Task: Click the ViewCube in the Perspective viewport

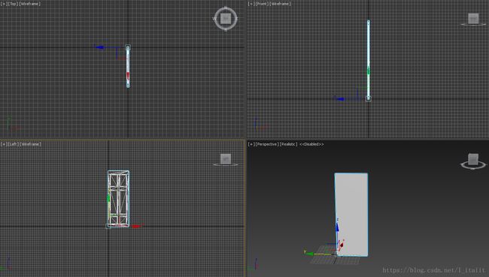Action: pos(473,161)
